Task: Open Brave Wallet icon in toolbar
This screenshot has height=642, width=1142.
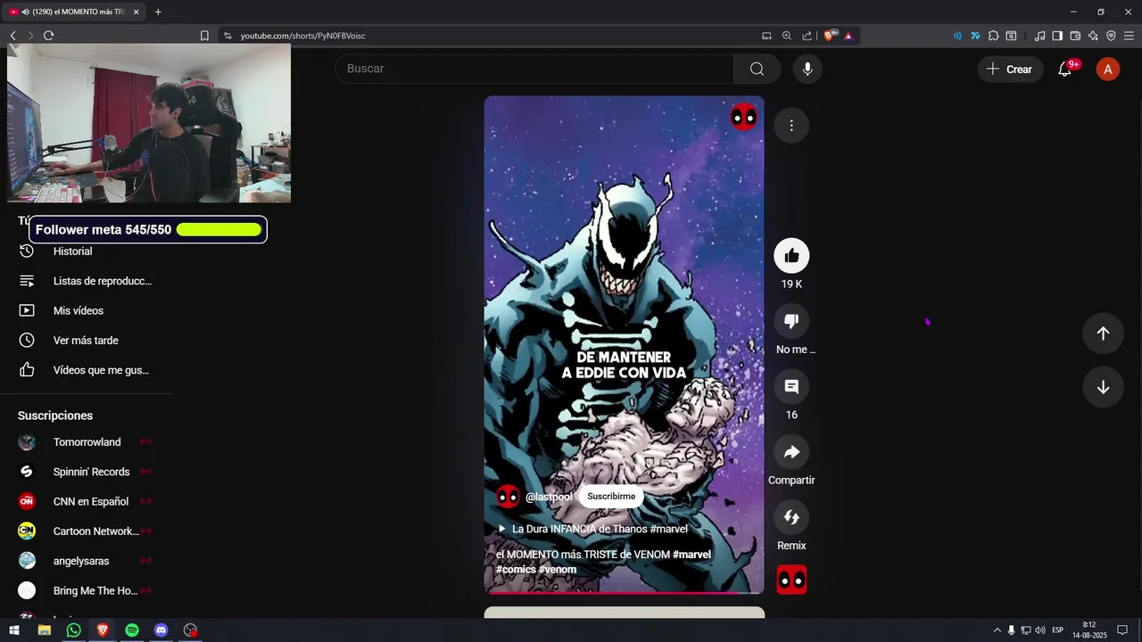Action: click(x=1075, y=36)
